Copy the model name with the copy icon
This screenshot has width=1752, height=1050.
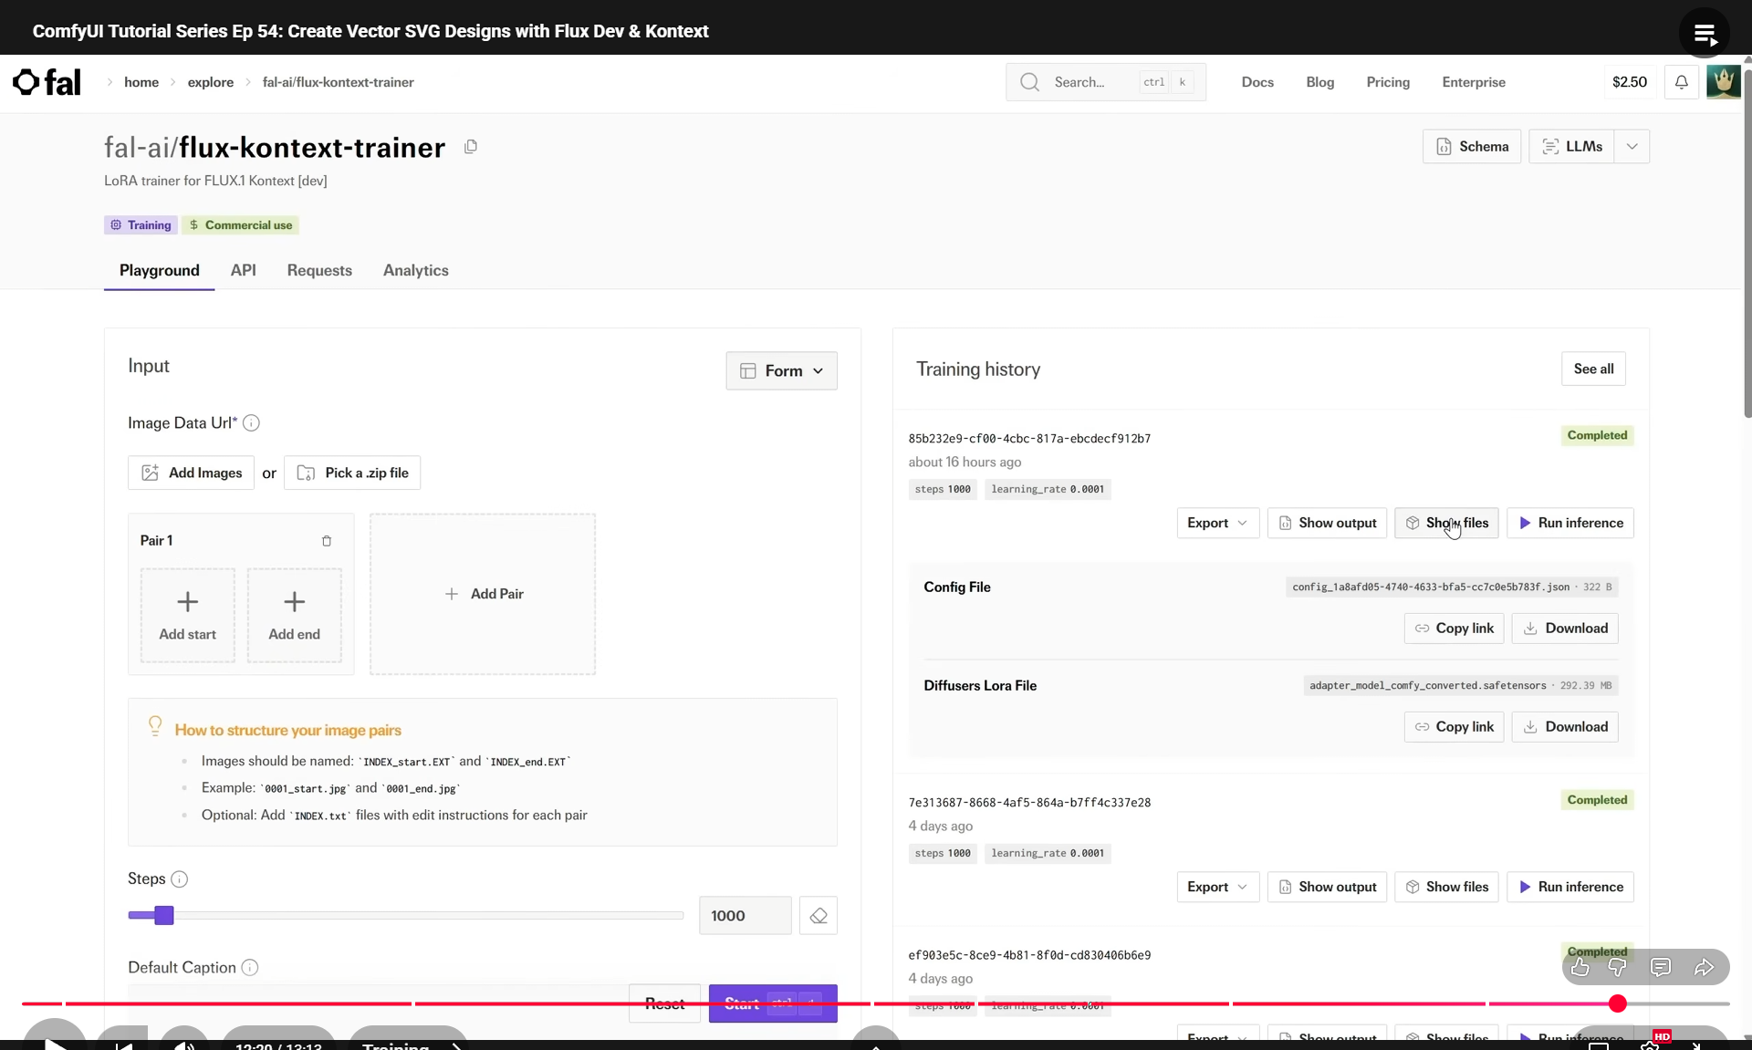471,147
